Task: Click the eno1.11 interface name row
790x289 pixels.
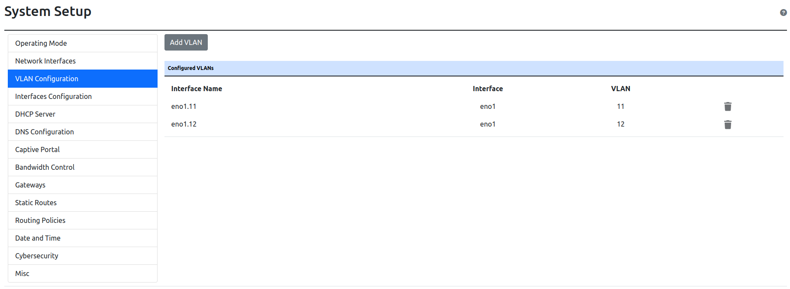Action: [184, 106]
